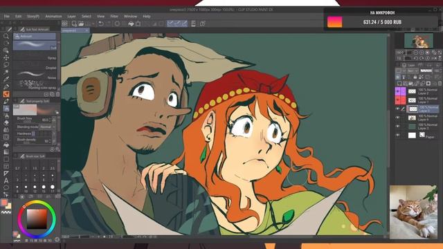443x249 pixels.
Task: Open the Layer menu
Action: (x=71, y=17)
